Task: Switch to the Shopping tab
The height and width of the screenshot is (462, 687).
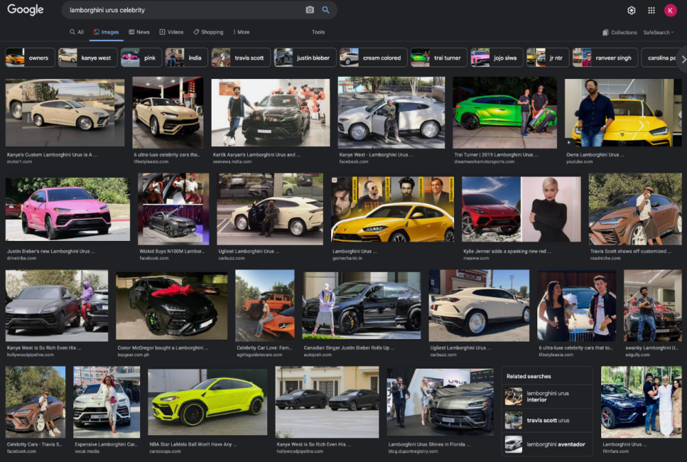Action: [x=208, y=32]
